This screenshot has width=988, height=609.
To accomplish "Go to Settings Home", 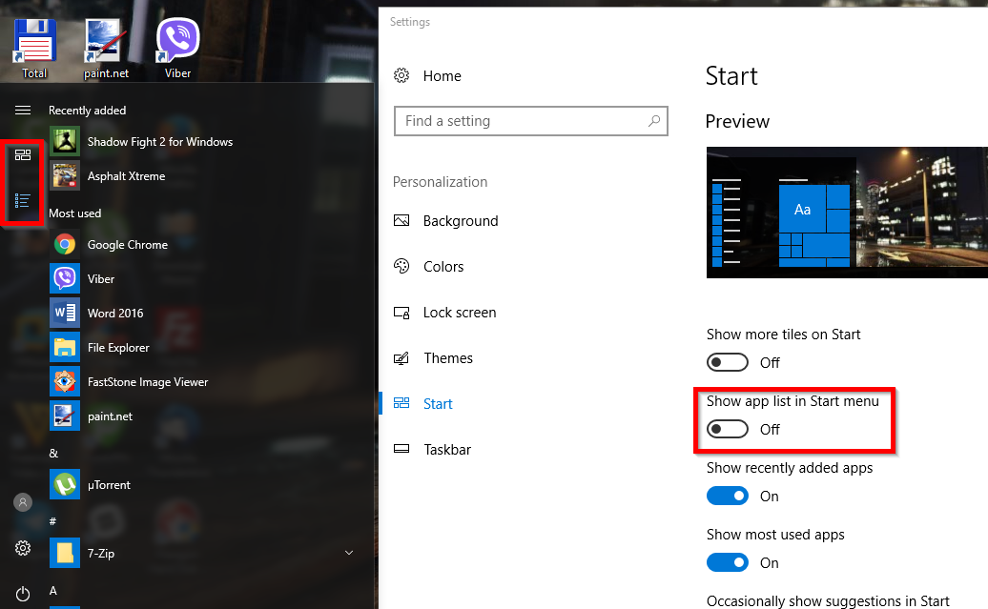I will pyautogui.click(x=442, y=76).
